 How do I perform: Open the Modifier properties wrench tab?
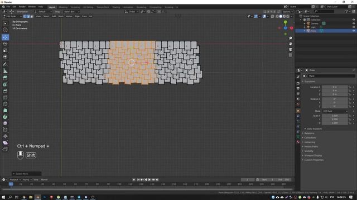coord(298,116)
